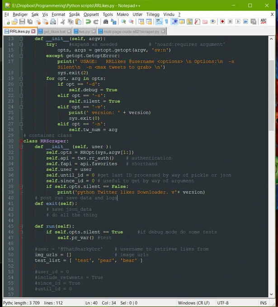Create a new file with the New icon

(7, 22)
